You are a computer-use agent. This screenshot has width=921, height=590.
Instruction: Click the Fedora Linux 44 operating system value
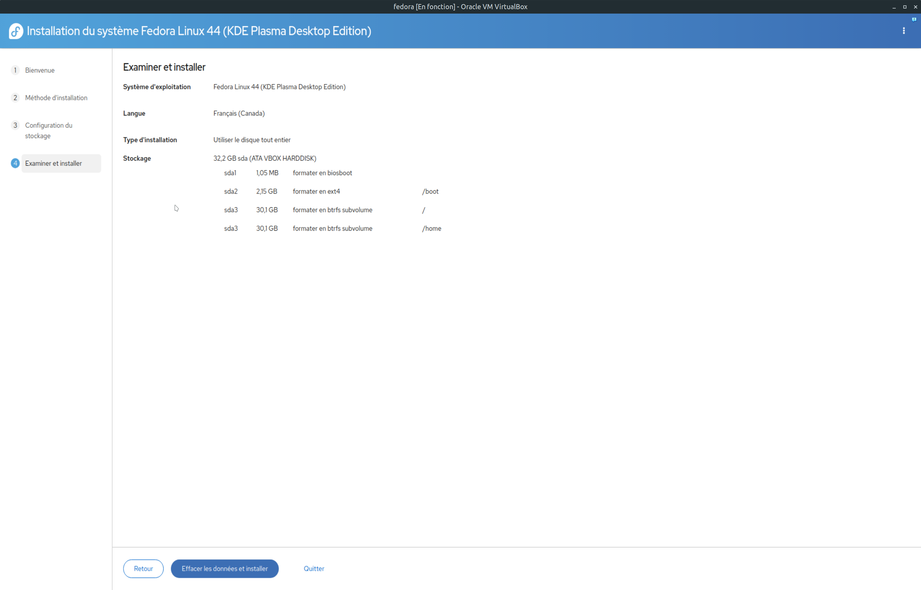point(280,87)
